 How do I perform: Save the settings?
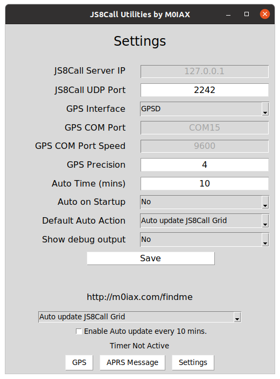click(x=151, y=259)
